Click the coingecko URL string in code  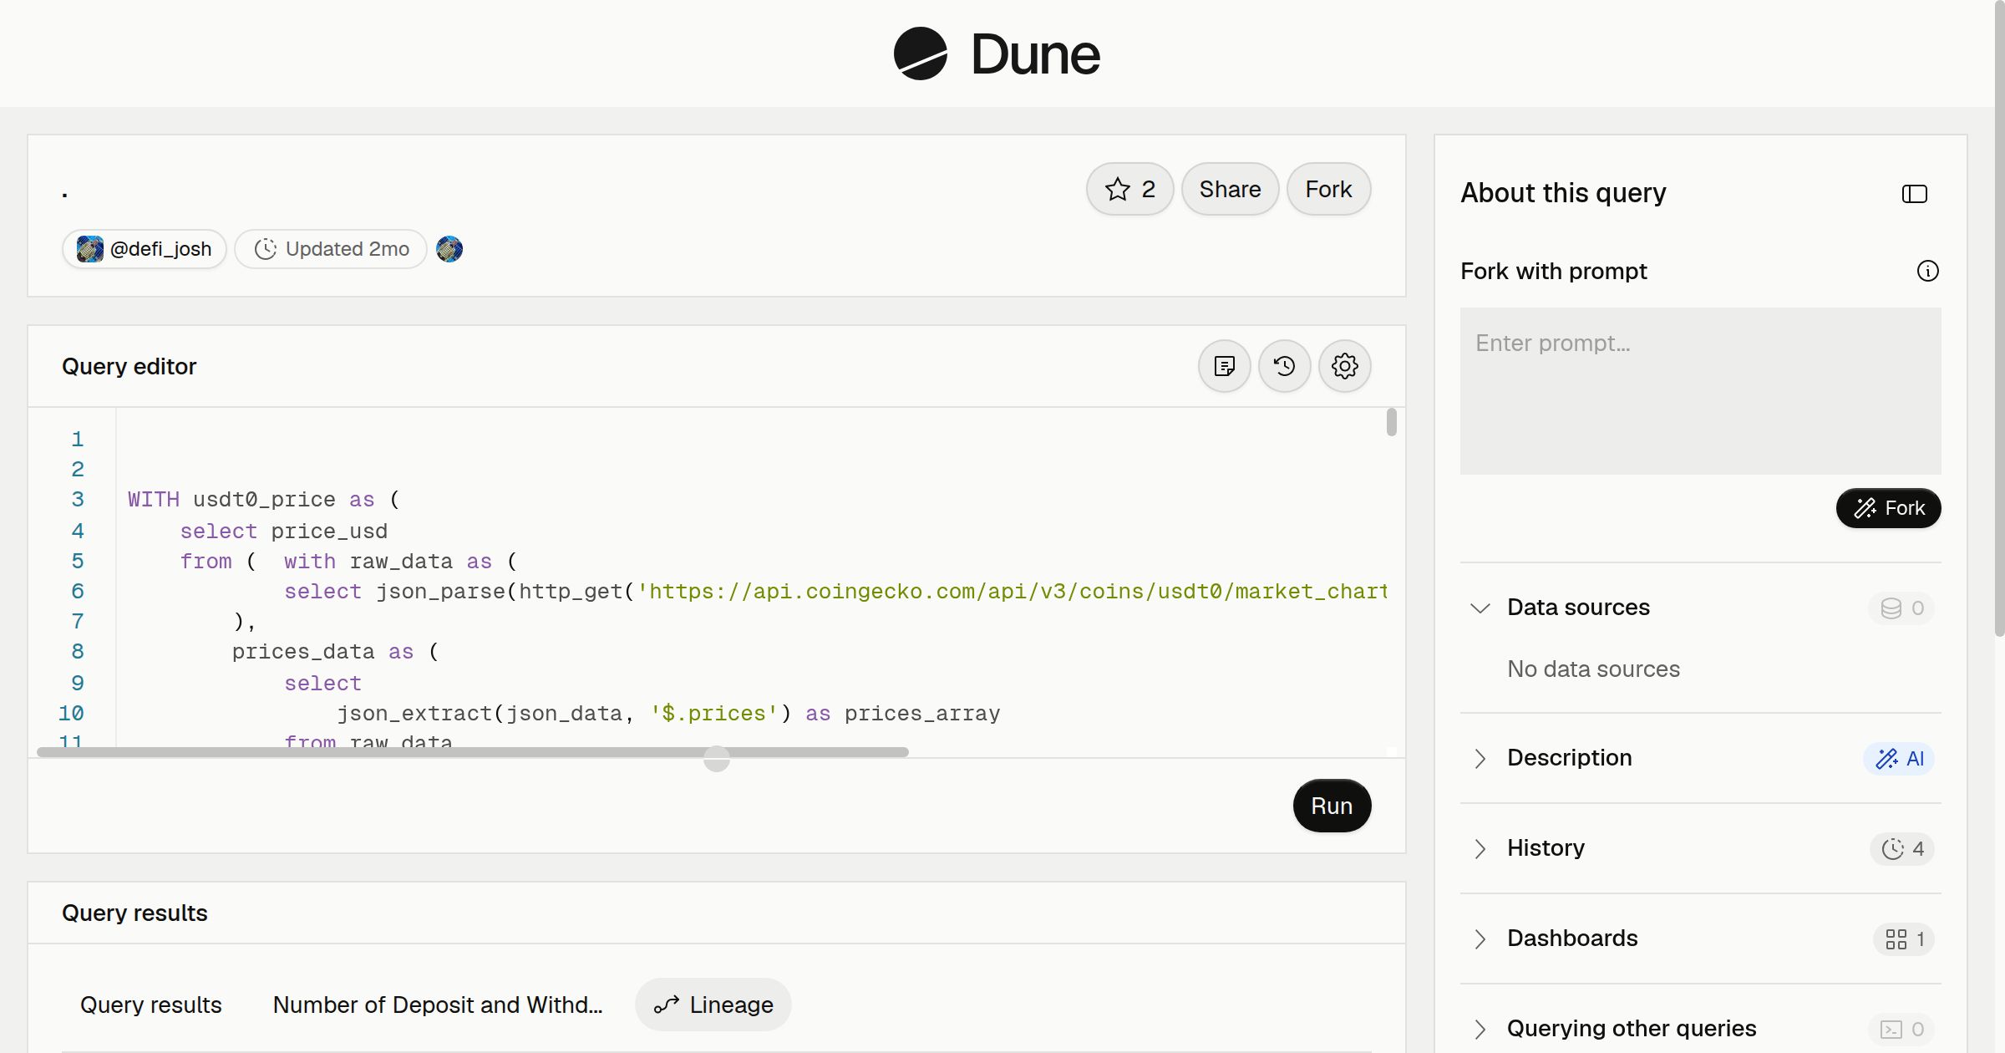point(1012,592)
